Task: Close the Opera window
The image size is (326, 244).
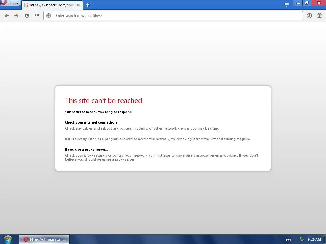Action: 318,3
